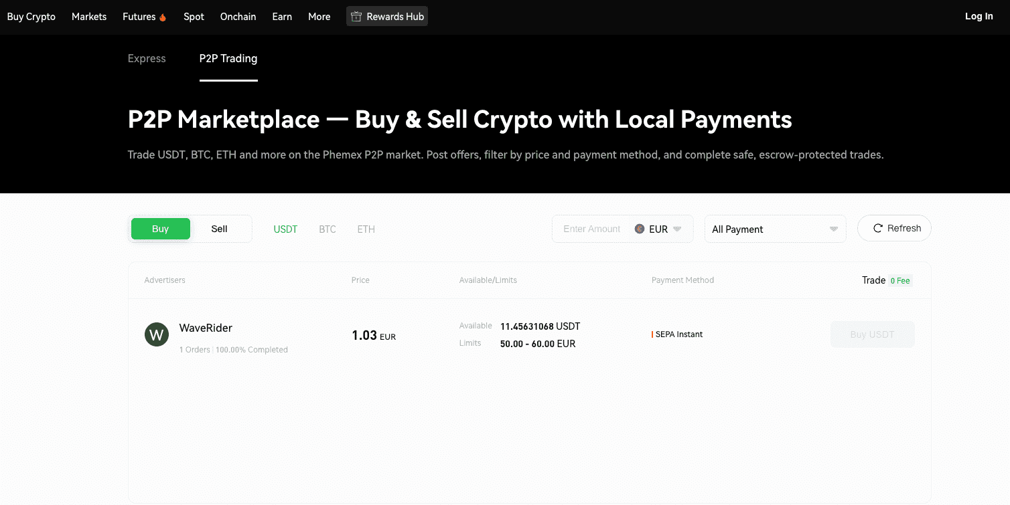This screenshot has width=1010, height=505.
Task: Switch to the Express tab
Action: click(x=147, y=58)
